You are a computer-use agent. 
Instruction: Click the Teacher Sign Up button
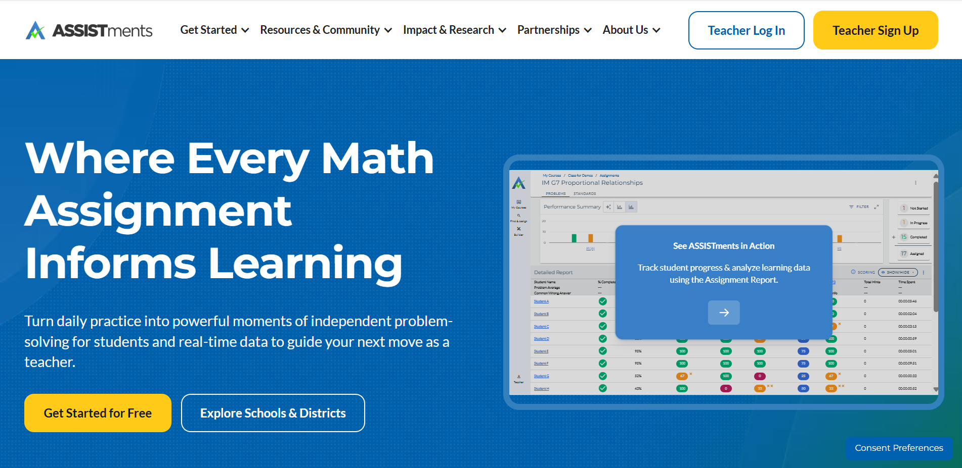tap(876, 30)
